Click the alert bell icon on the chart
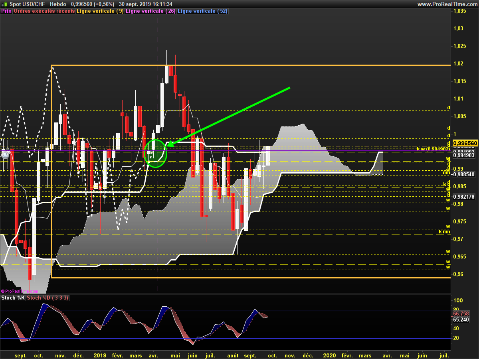This screenshot has height=359, width=479. click(5, 155)
